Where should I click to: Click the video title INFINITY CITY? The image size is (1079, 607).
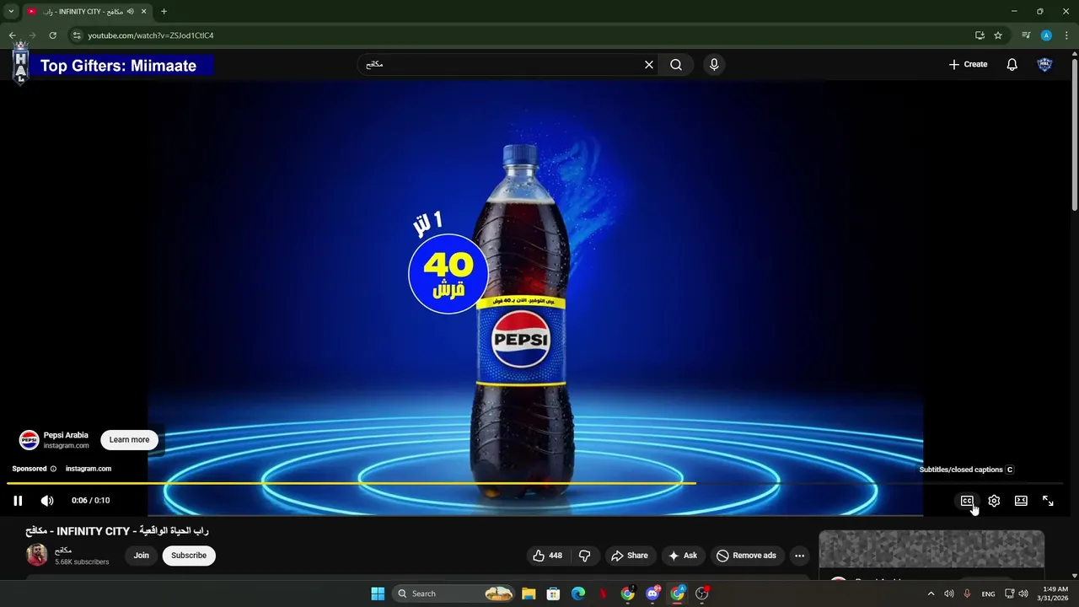[117, 531]
